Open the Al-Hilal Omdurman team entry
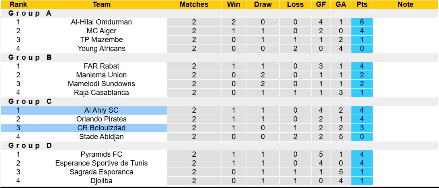439x188 pixels. click(x=101, y=22)
